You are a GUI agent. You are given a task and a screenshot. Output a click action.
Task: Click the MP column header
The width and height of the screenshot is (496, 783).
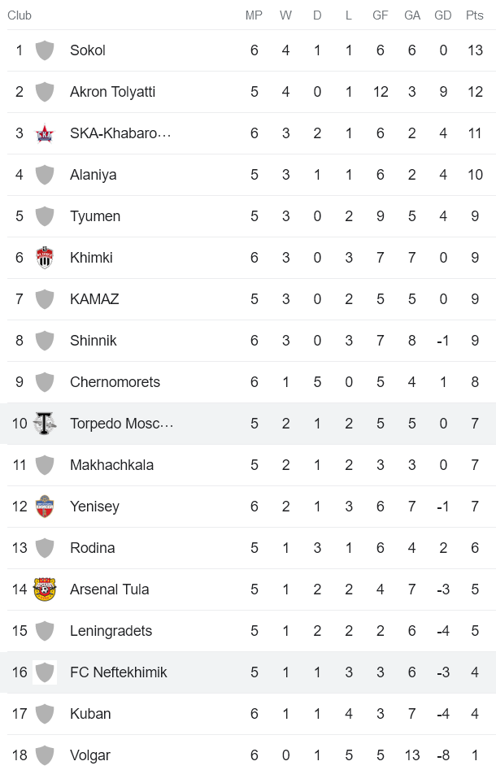point(254,15)
